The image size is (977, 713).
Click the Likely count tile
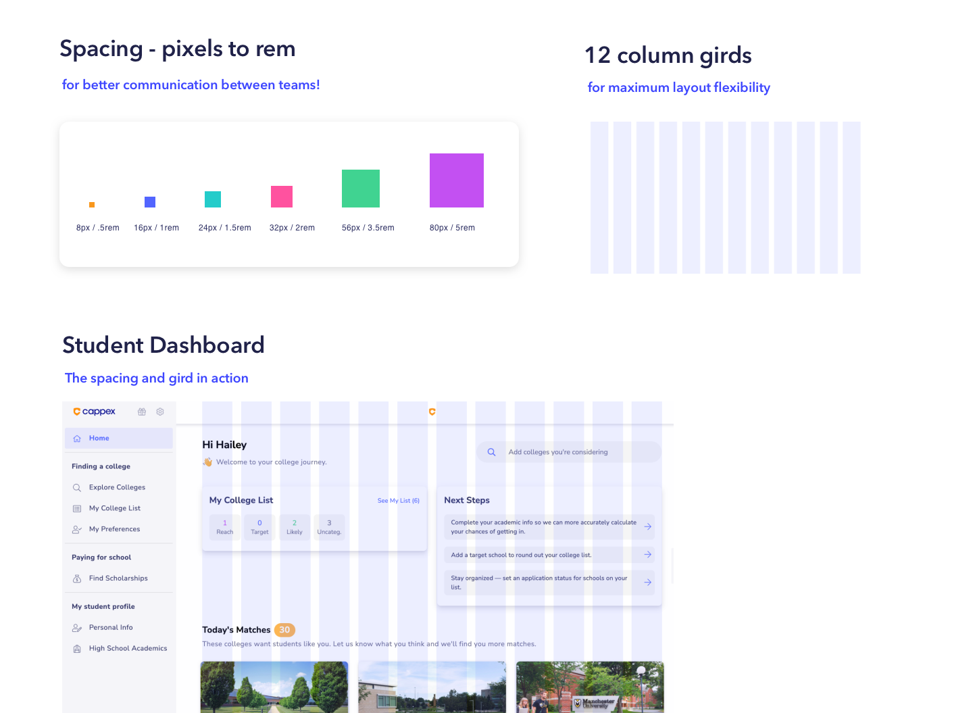[295, 527]
